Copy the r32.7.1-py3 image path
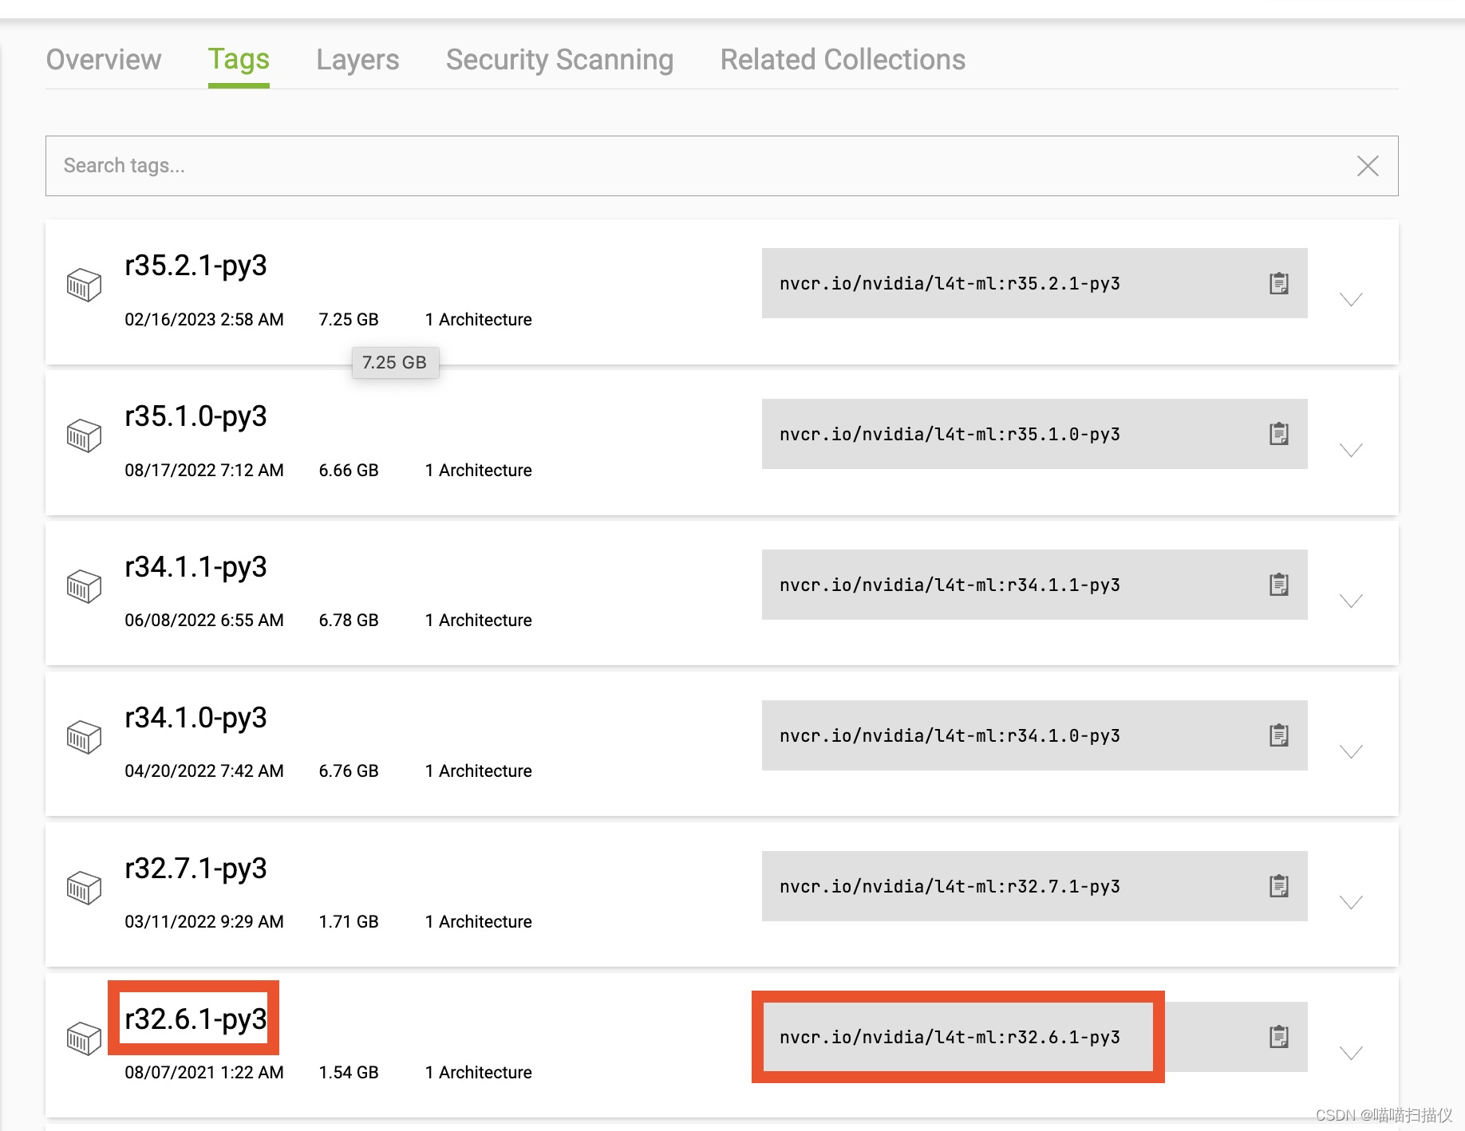The image size is (1465, 1131). (x=1279, y=886)
